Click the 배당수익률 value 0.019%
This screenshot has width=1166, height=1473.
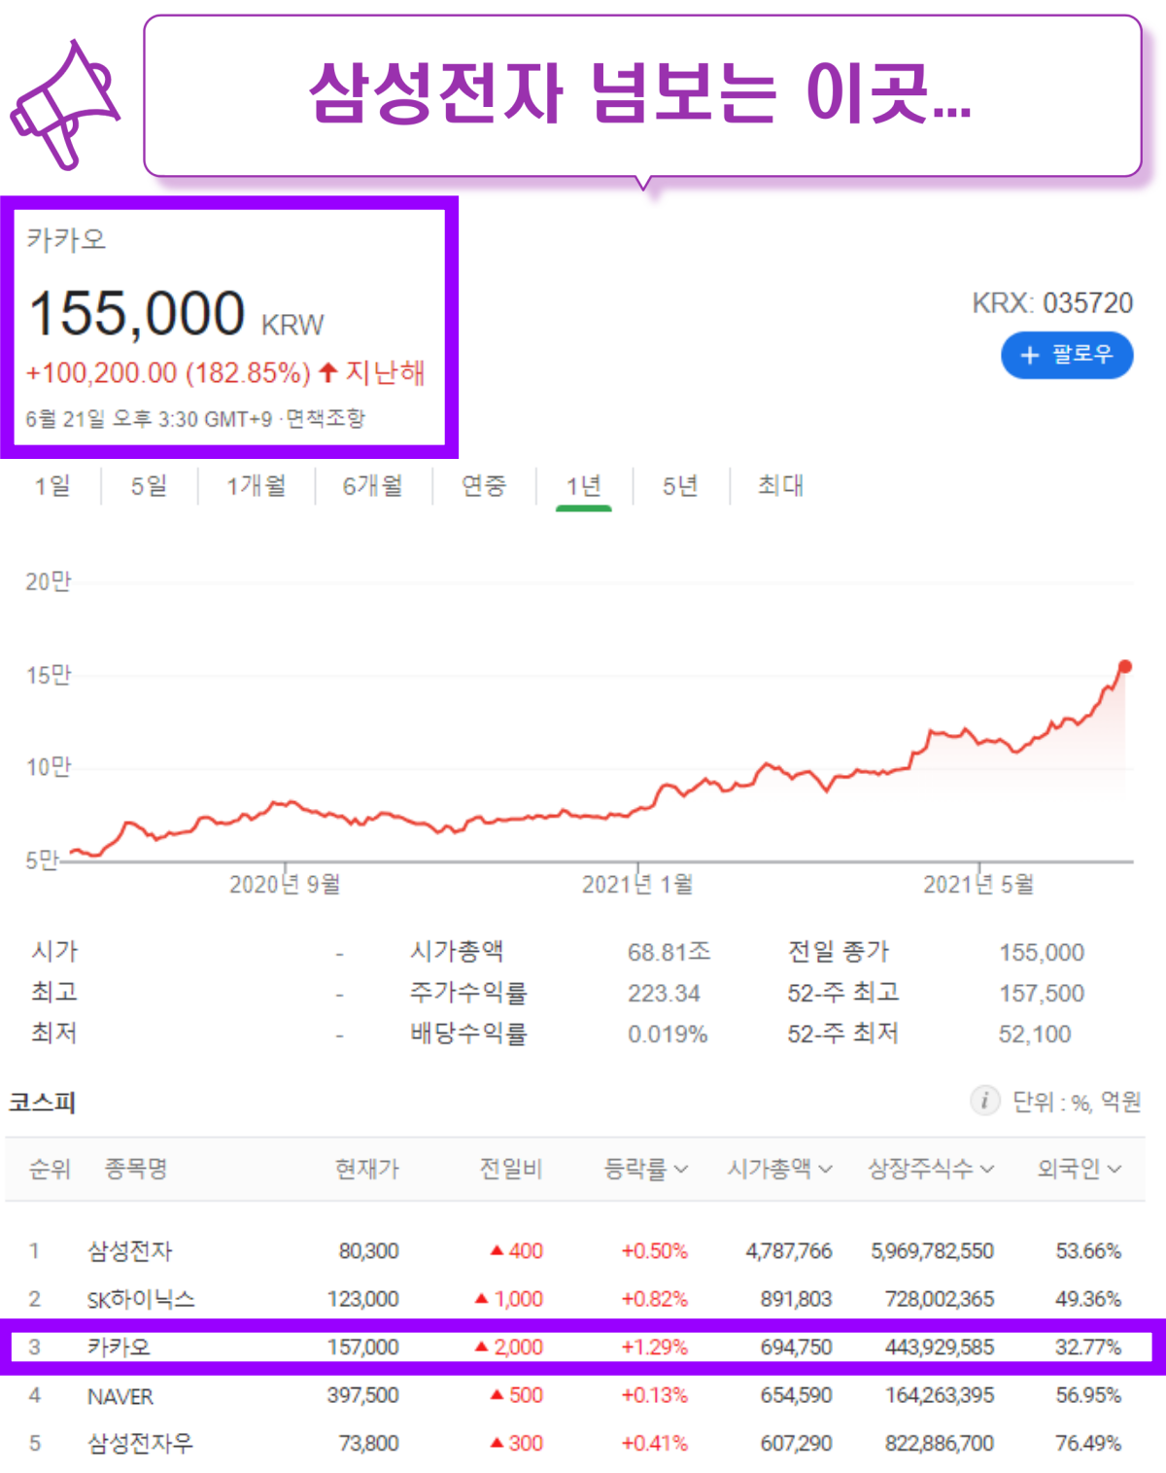coord(668,1034)
